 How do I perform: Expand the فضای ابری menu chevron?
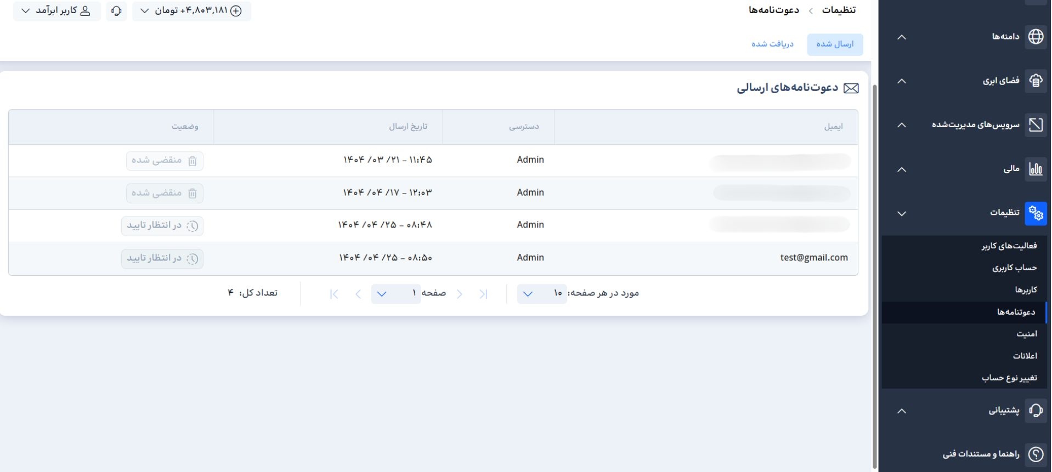[902, 81]
